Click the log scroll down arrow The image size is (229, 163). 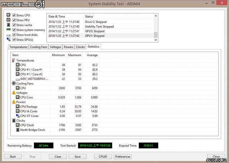tap(156, 40)
